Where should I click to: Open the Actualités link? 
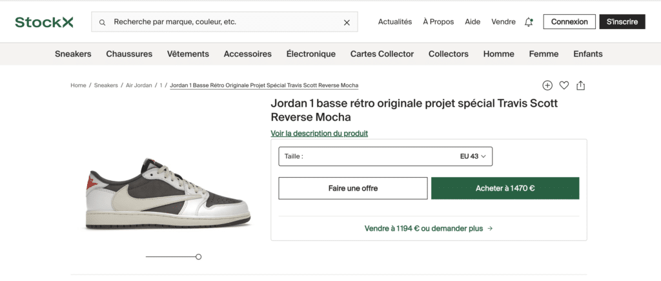[395, 22]
